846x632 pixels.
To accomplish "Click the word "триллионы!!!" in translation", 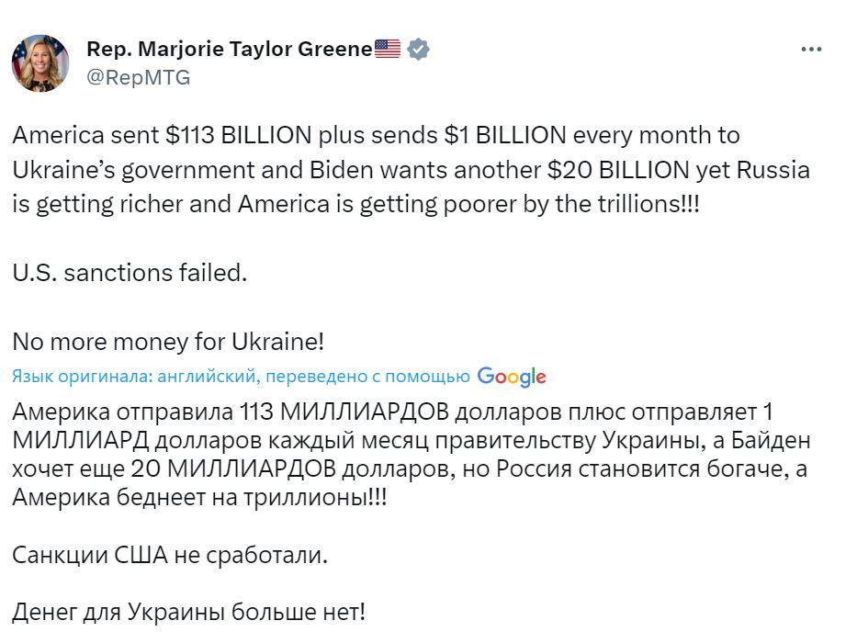I will [x=315, y=498].
